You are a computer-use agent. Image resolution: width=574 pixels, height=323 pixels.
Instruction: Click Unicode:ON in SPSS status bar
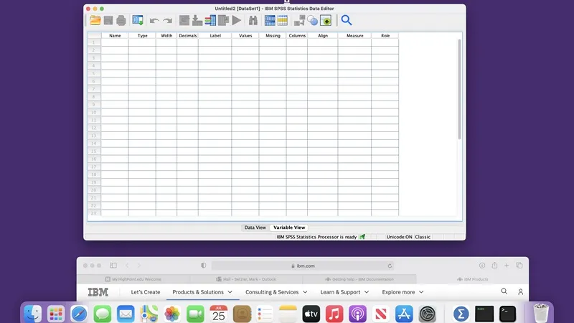[x=399, y=237]
